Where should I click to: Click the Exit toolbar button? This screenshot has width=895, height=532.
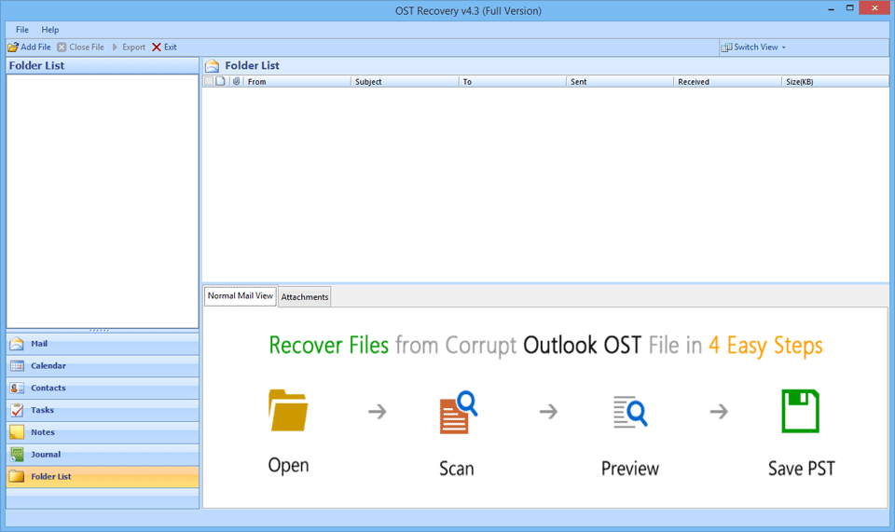[x=164, y=48]
